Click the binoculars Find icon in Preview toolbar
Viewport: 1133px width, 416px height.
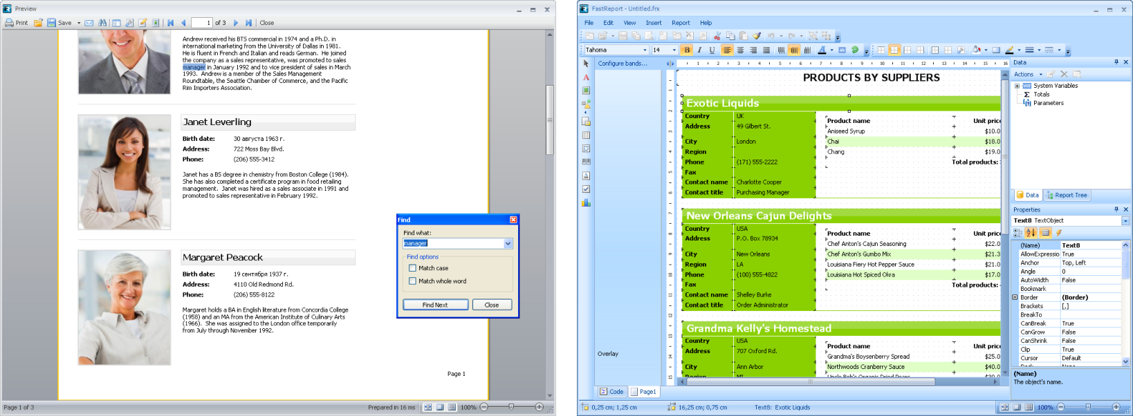[102, 23]
